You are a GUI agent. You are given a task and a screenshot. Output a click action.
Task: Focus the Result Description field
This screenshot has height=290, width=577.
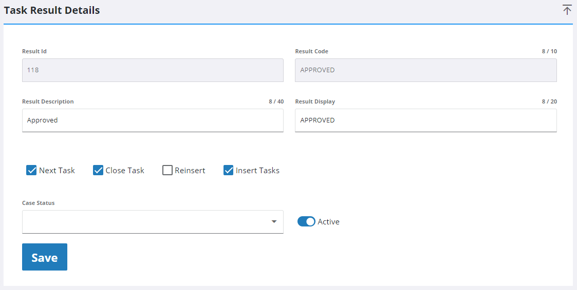pos(153,120)
